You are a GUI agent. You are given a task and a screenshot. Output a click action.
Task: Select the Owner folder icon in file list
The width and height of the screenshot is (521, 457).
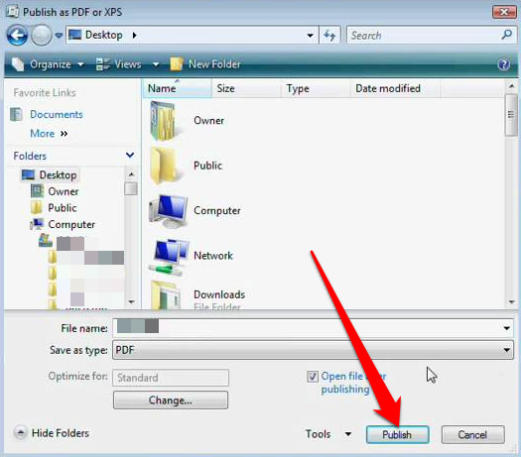pyautogui.click(x=163, y=121)
